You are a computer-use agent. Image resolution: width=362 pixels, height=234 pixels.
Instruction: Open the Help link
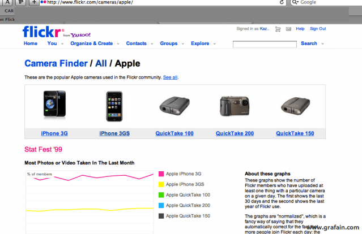pos(300,29)
